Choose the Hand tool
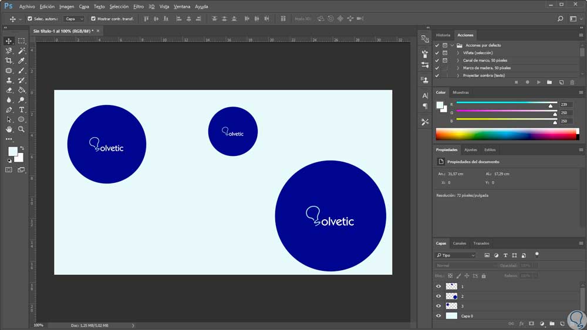This screenshot has height=330, width=587. click(x=9, y=129)
